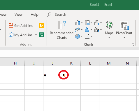Expand column chart dropdown arrow
139x111 pixels.
(82, 23)
